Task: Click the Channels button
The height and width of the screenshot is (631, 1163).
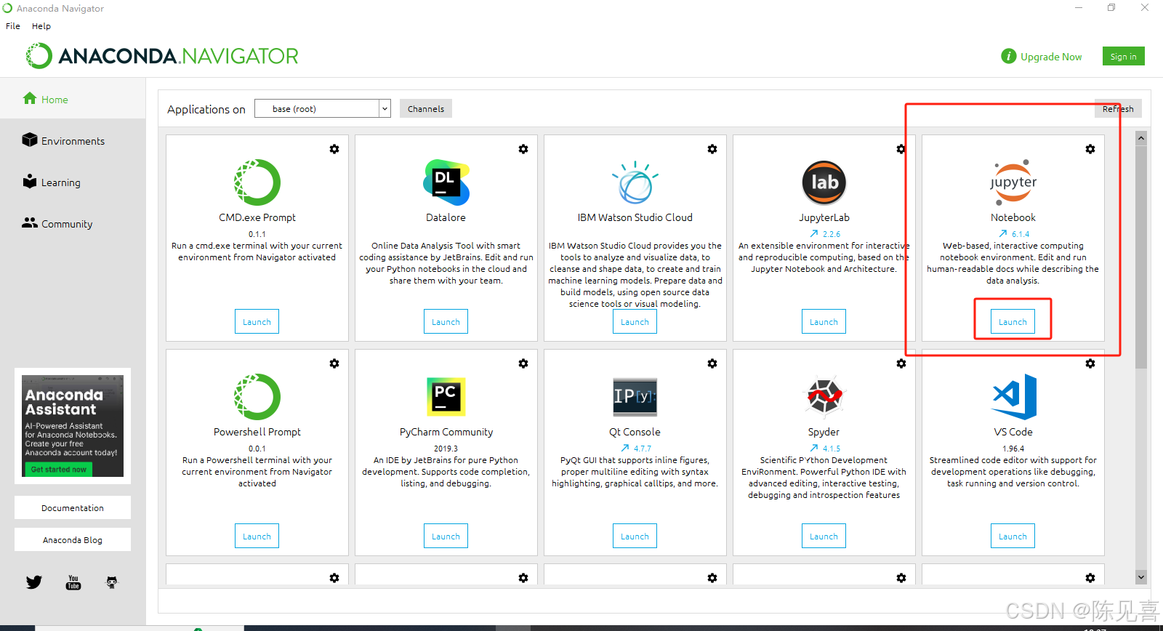Action: (426, 109)
